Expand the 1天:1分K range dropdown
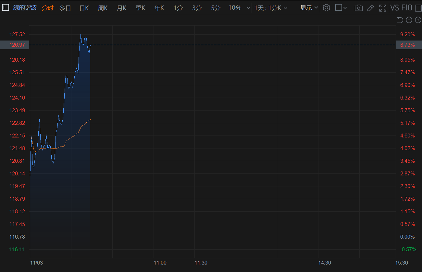The width and height of the screenshot is (422, 272). click(x=271, y=8)
